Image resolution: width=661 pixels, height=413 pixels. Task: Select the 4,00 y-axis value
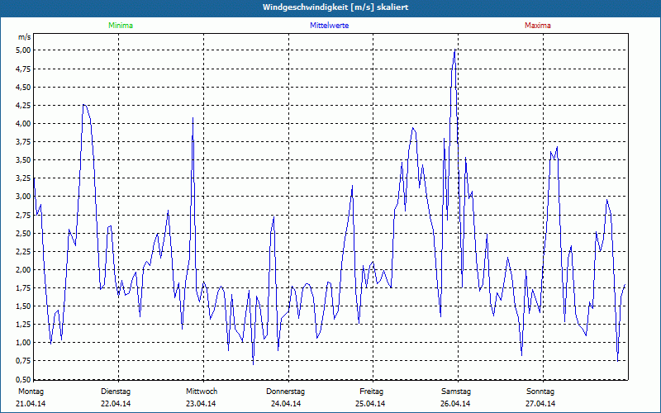[24, 123]
